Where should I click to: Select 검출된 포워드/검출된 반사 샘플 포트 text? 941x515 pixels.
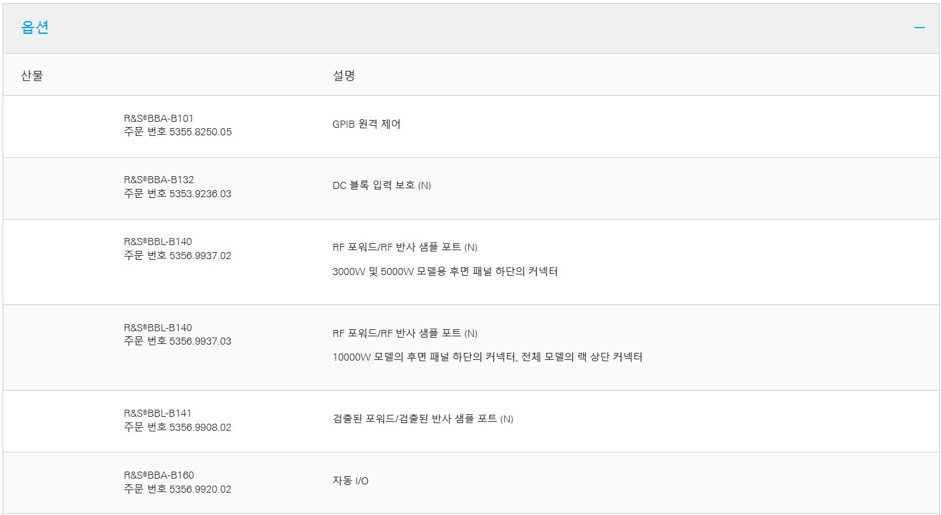[423, 419]
